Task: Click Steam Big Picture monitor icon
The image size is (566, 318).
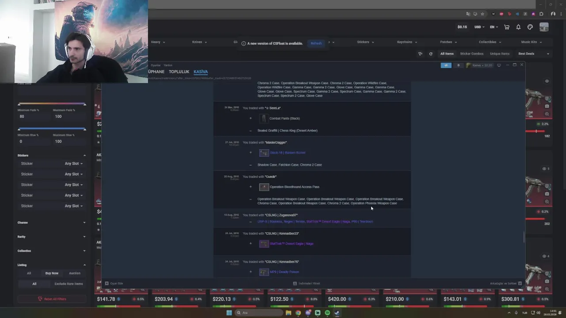Action: pos(499,65)
